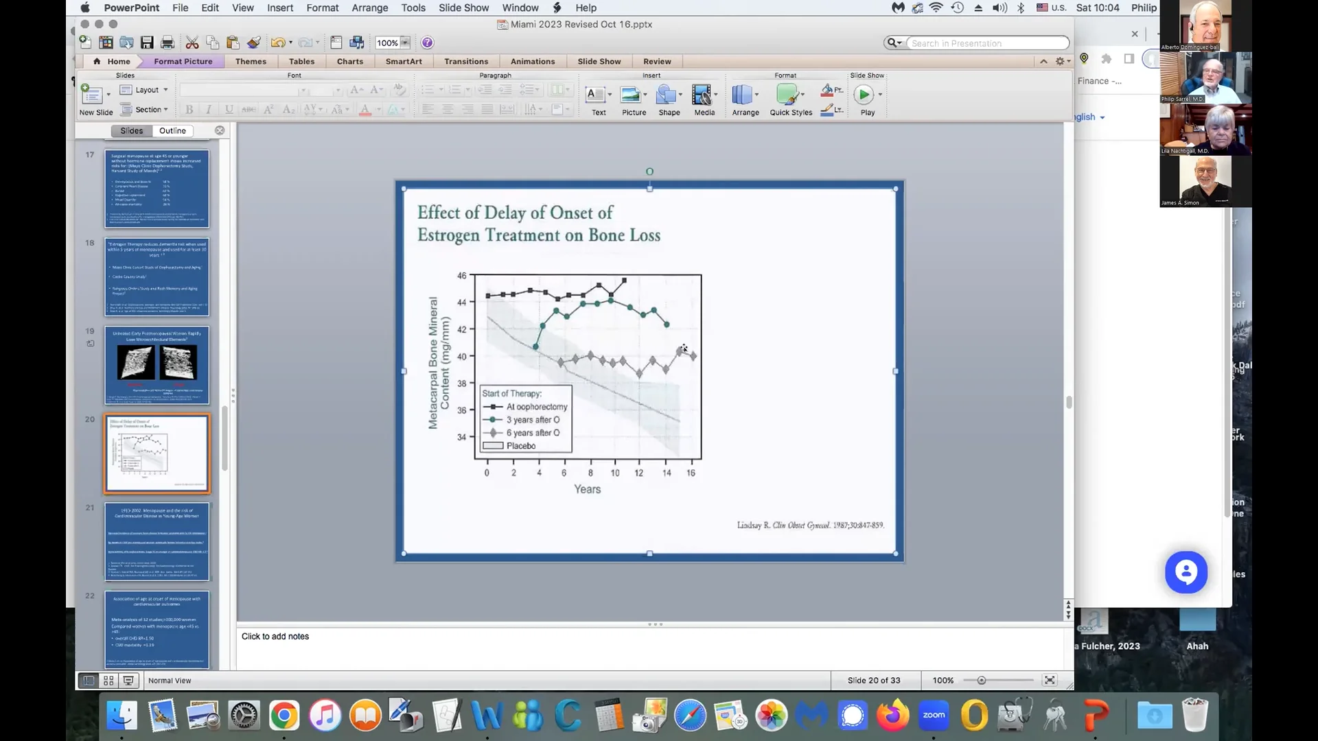Open Quick Styles gallery
Image resolution: width=1318 pixels, height=741 pixels.
point(791,99)
